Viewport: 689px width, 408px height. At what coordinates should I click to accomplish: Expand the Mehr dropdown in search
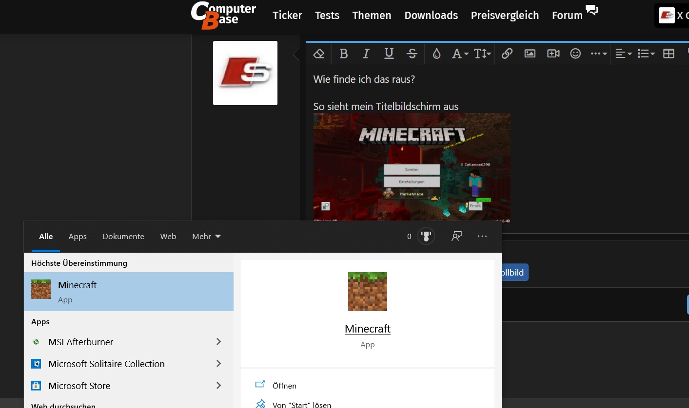[x=206, y=236]
